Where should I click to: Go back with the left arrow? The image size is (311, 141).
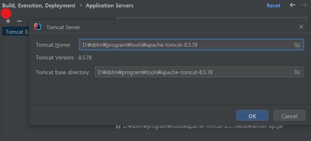(293, 5)
